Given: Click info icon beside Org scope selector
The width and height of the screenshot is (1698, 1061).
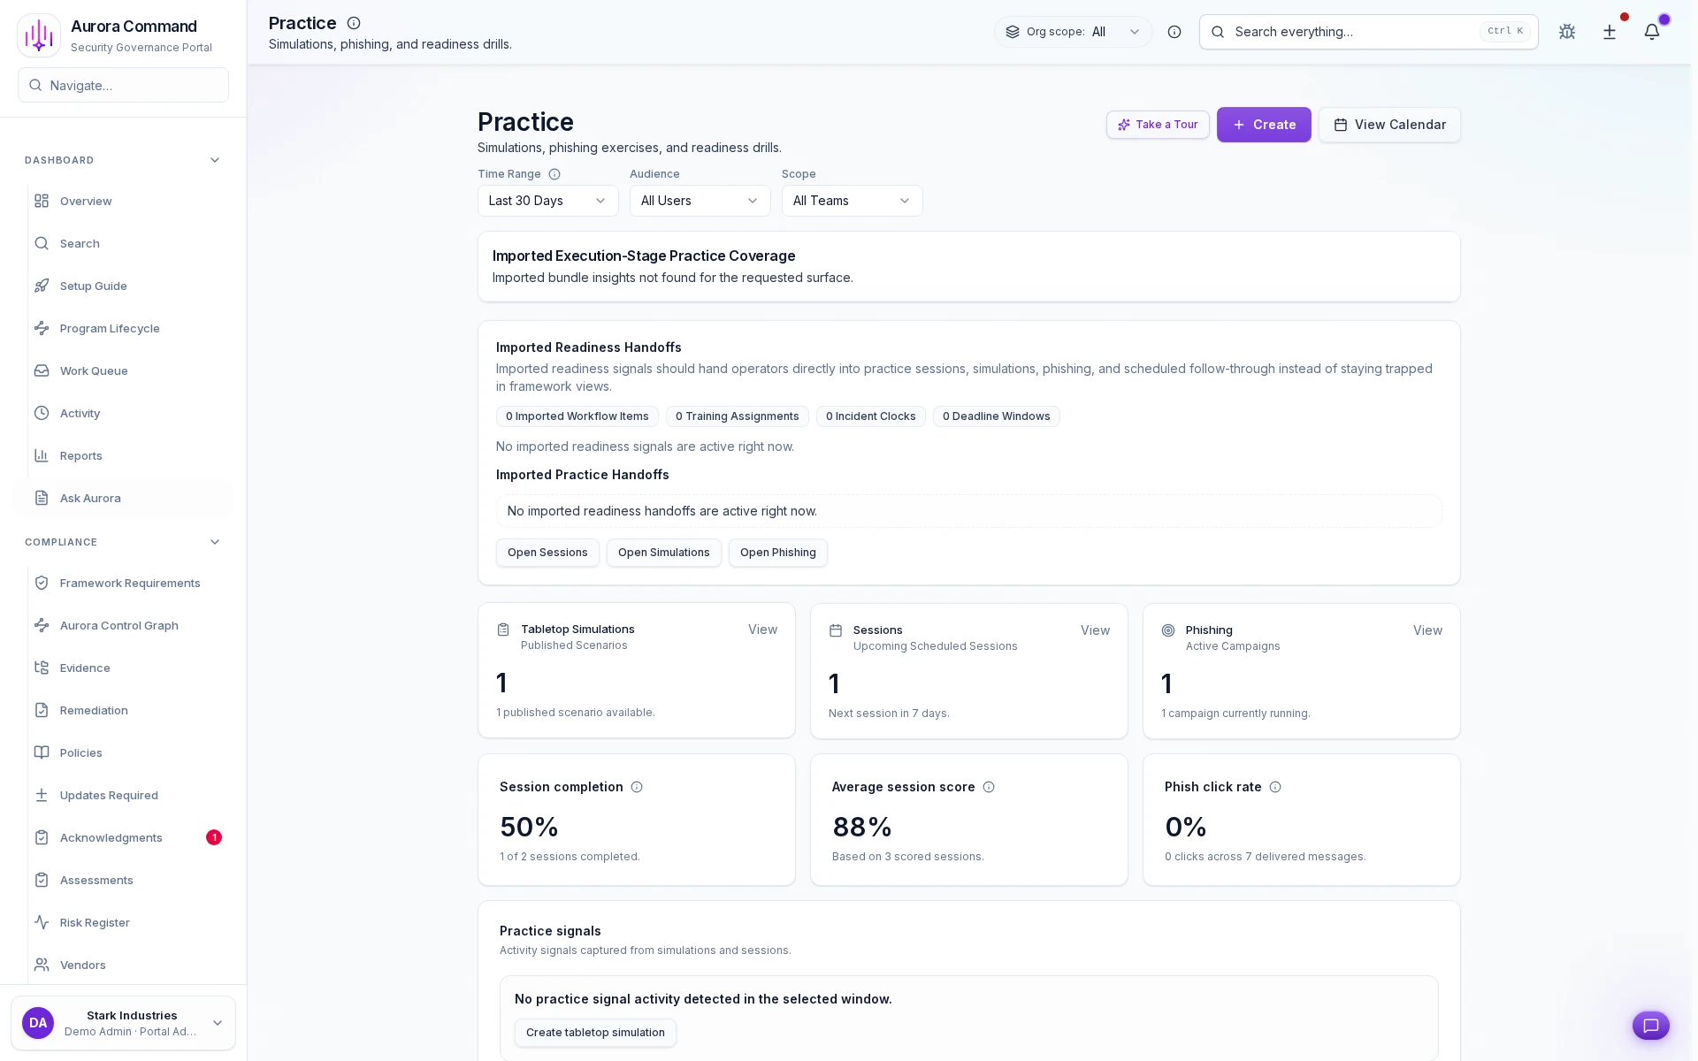Looking at the screenshot, I should click(1174, 32).
